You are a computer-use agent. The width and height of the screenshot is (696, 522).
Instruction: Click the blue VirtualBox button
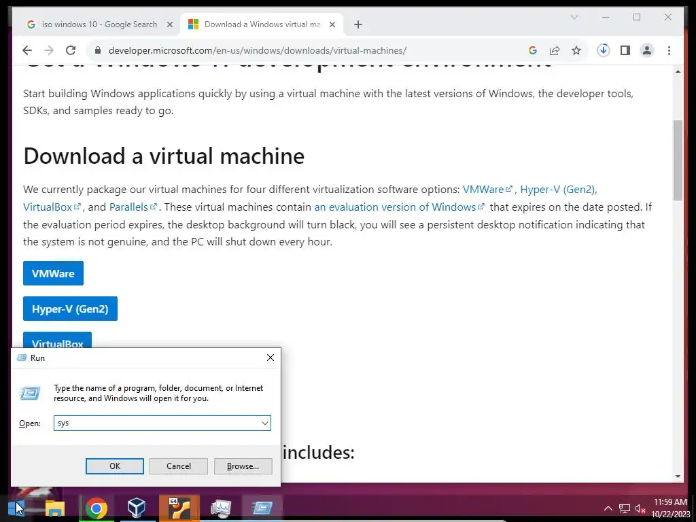57,341
